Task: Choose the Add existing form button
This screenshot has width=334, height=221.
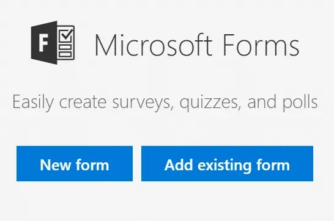Action: [x=227, y=164]
